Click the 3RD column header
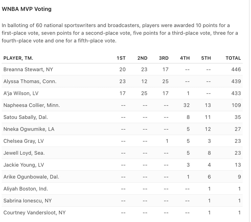 point(164,58)
